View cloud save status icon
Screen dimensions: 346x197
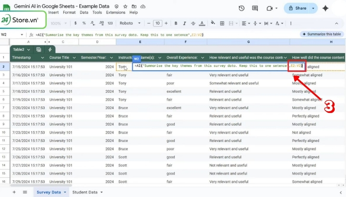(x=143, y=6)
